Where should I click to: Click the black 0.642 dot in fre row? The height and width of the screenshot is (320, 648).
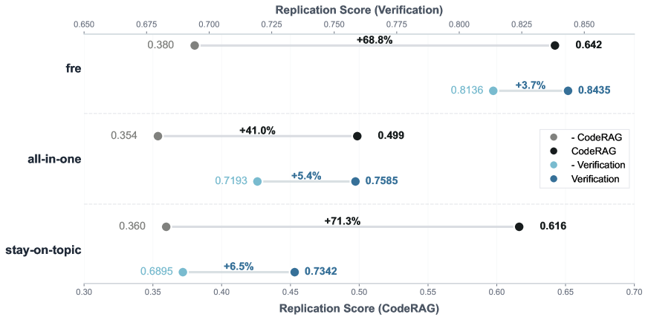pos(554,45)
